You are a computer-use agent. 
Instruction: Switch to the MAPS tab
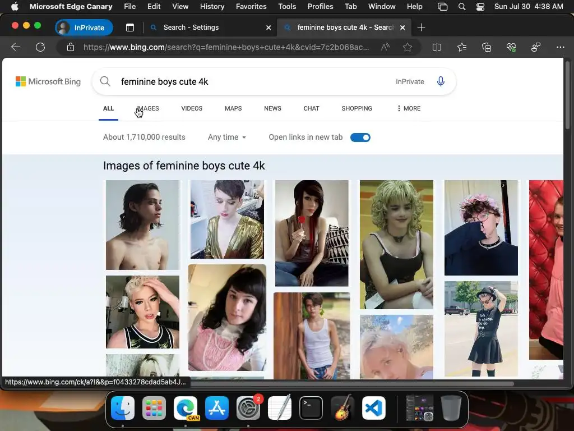click(233, 108)
